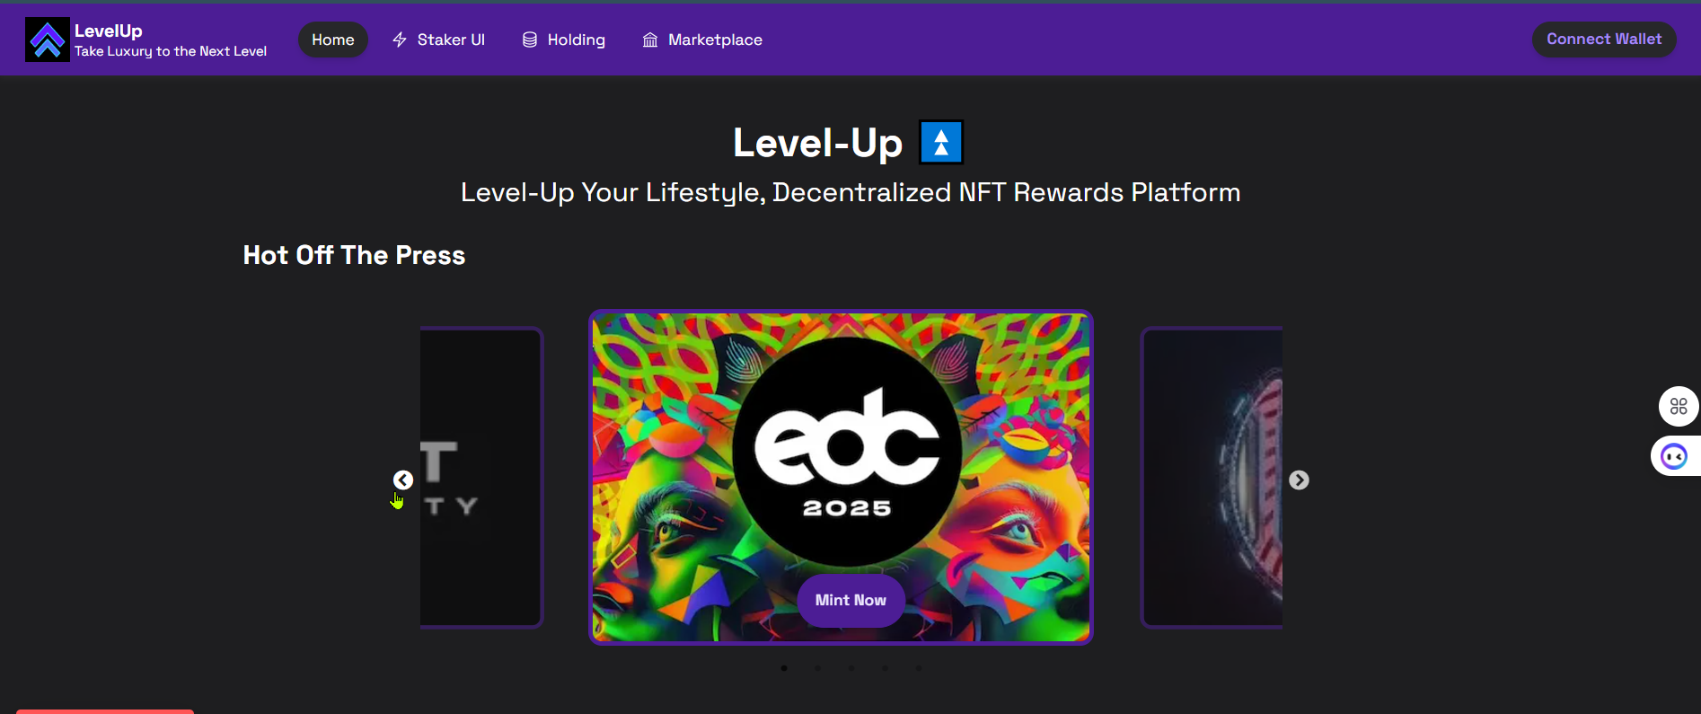Click the LevelUp logo icon
This screenshot has height=714, width=1701.
click(x=47, y=40)
